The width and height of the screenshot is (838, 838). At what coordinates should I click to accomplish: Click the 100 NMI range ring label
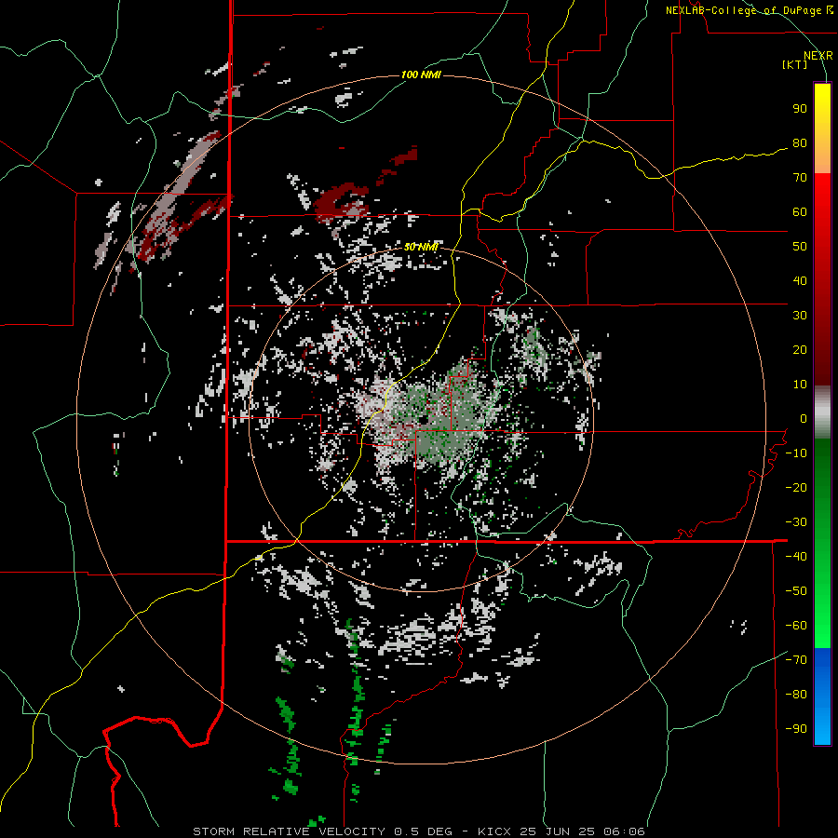click(x=421, y=74)
